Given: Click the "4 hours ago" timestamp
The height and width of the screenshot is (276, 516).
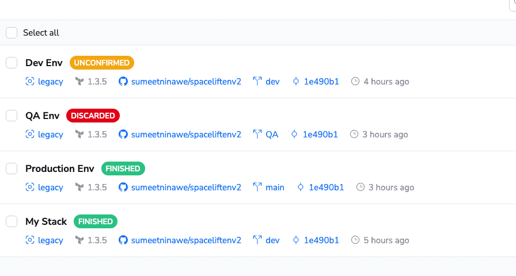Looking at the screenshot, I should (x=386, y=82).
